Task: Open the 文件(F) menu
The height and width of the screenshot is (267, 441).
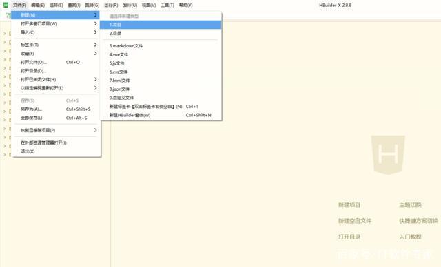Action: (x=20, y=5)
